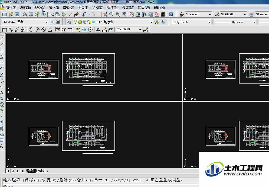Open the 帮助(H) menu

(159, 8)
